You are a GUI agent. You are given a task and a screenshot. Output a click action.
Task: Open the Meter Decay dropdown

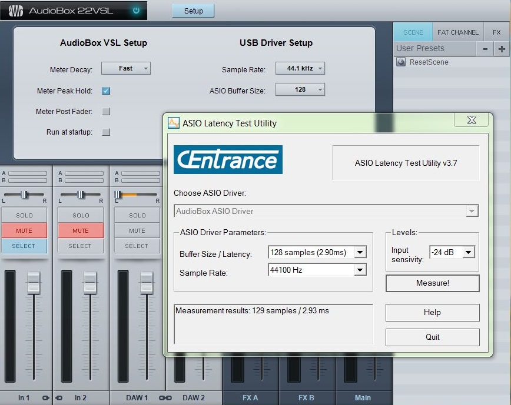coord(126,68)
